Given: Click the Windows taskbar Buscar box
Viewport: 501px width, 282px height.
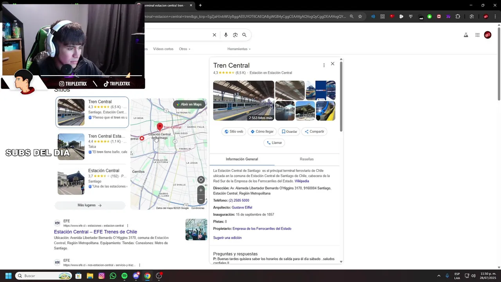Looking at the screenshot, I should 43,276.
